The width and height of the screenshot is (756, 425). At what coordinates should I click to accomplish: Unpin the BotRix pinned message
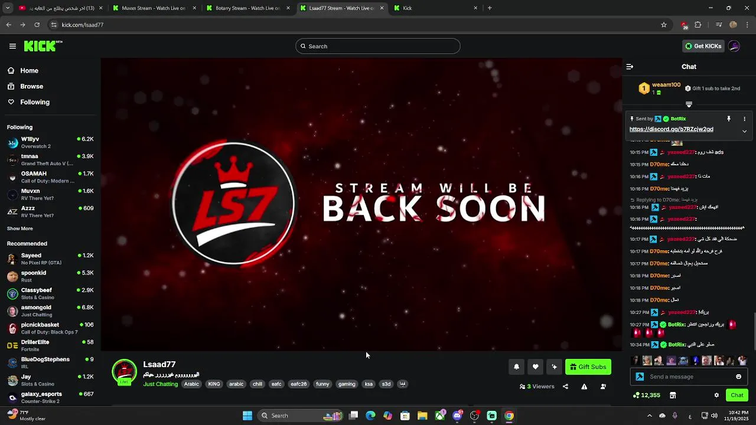point(729,119)
